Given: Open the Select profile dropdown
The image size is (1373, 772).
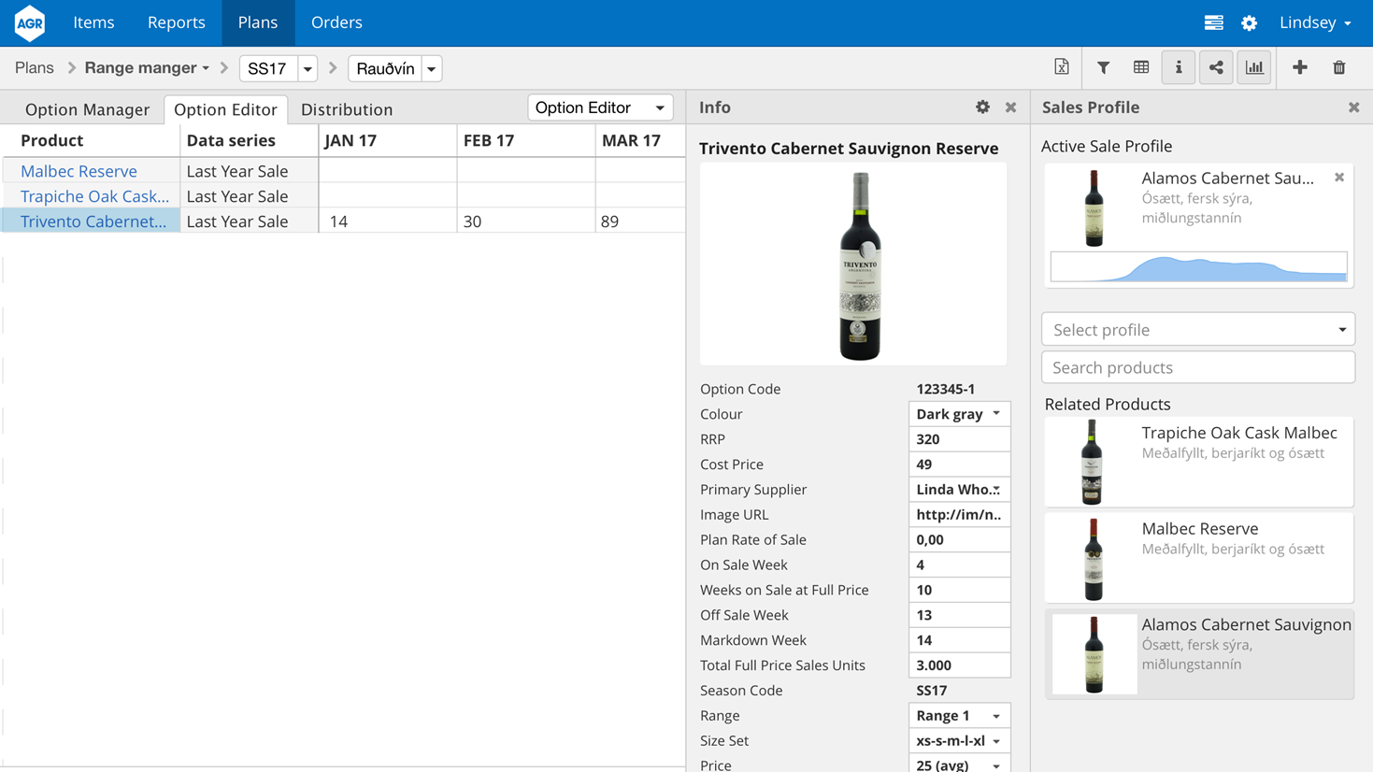Looking at the screenshot, I should point(1198,330).
